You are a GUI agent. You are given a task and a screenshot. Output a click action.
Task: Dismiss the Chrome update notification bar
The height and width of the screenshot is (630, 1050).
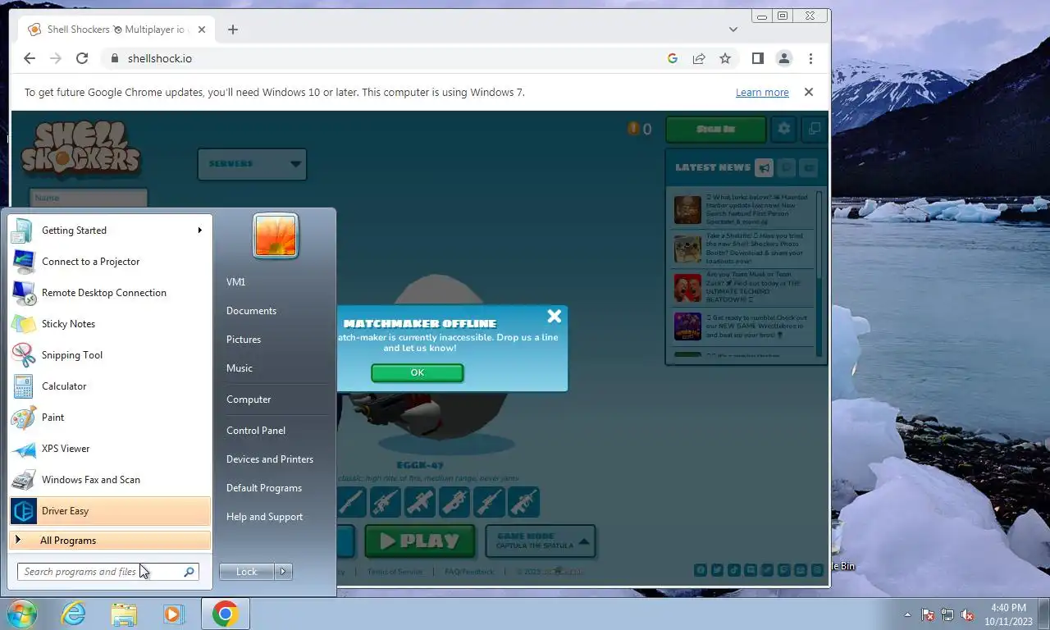(x=809, y=92)
